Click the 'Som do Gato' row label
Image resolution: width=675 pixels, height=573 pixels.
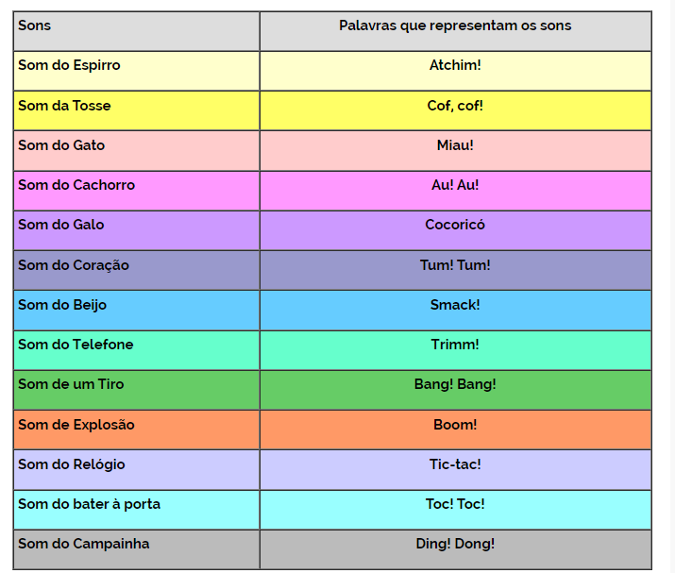[x=61, y=145]
